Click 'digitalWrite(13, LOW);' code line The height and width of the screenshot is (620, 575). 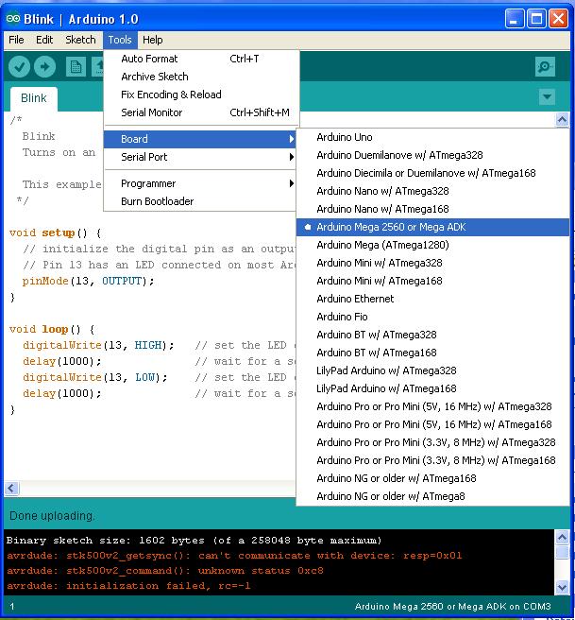pyautogui.click(x=94, y=377)
